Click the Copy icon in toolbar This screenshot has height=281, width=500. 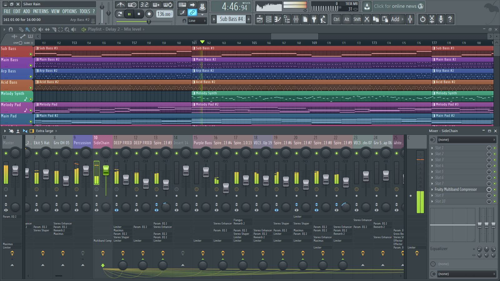click(376, 19)
